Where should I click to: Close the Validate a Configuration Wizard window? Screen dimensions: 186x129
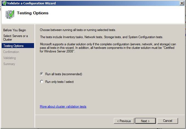[x=182, y=3]
